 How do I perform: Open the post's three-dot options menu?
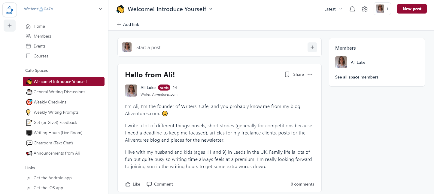pyautogui.click(x=310, y=74)
